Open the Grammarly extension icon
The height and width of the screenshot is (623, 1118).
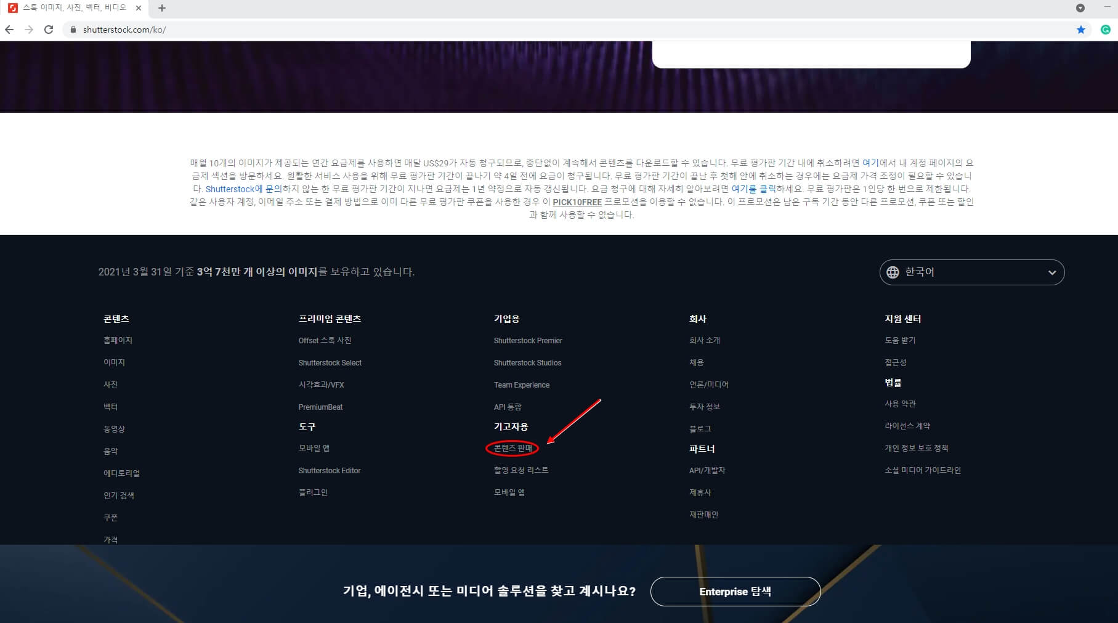pos(1106,30)
